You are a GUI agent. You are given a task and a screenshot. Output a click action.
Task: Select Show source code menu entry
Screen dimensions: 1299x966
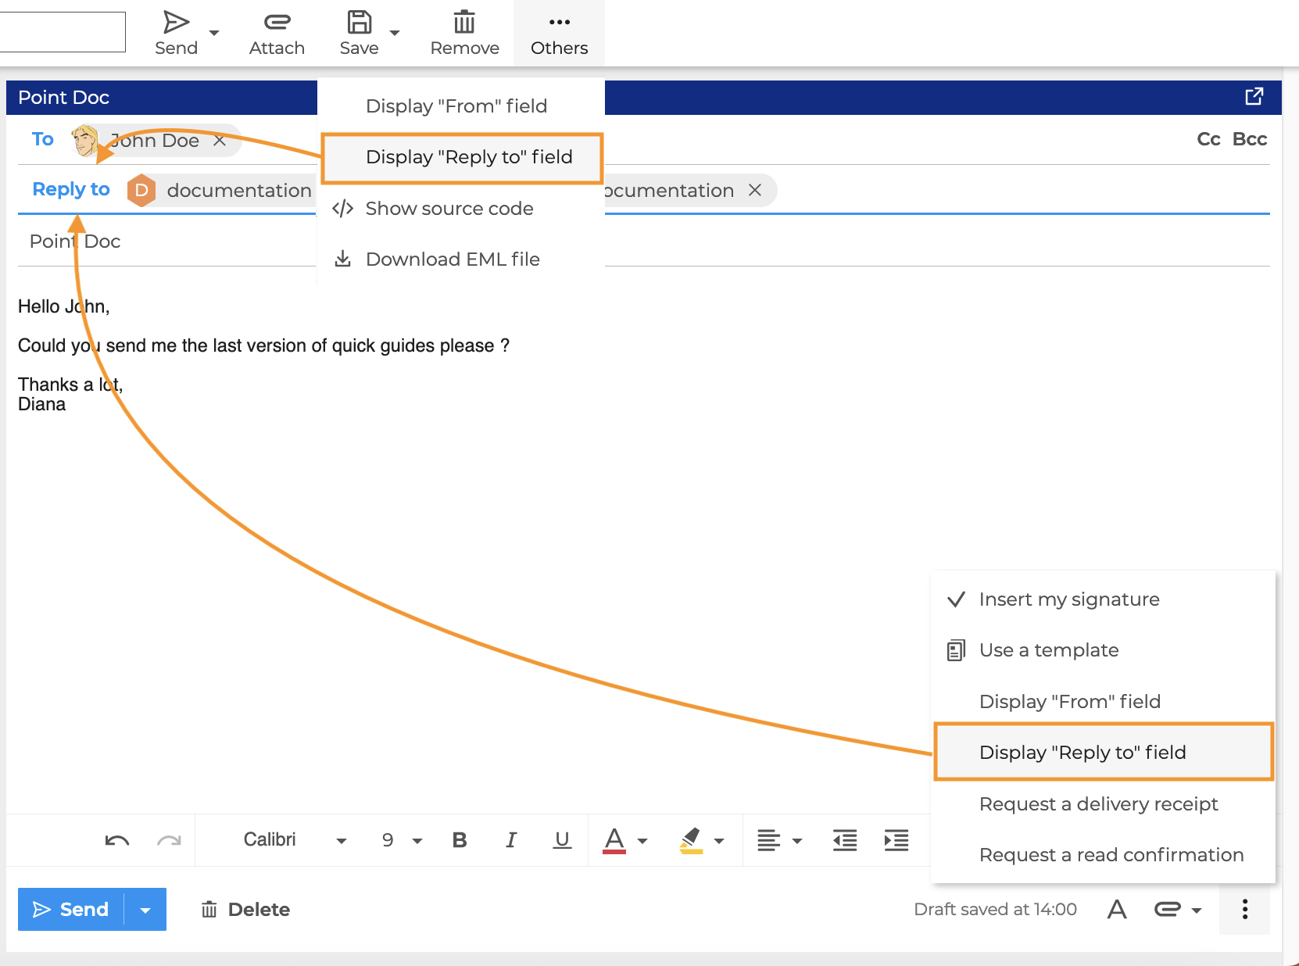point(449,209)
